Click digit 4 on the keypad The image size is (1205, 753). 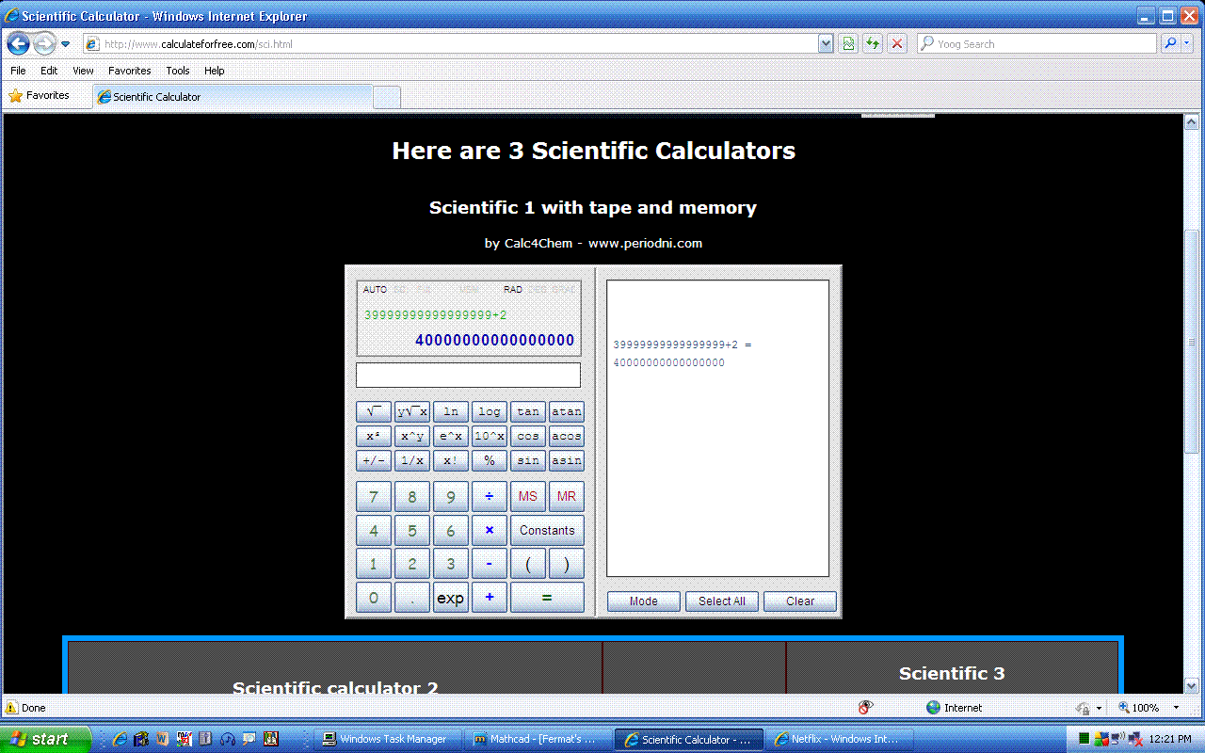374,531
